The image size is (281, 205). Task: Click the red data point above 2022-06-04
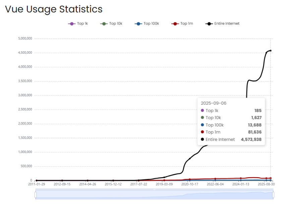(215, 179)
